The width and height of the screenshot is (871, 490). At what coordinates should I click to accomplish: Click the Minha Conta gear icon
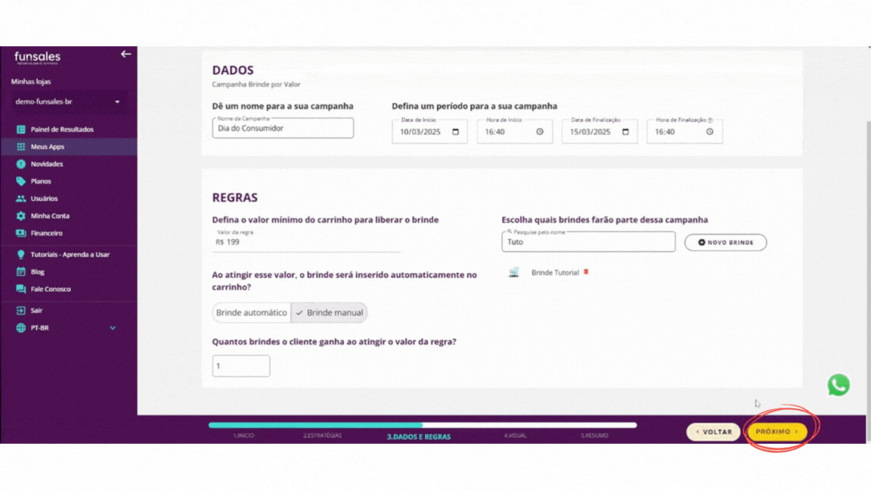pos(20,216)
